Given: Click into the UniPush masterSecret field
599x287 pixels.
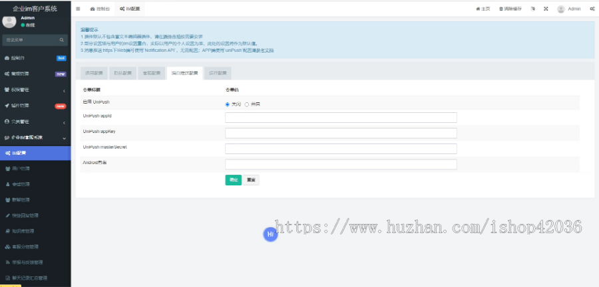Looking at the screenshot, I should tap(341, 149).
